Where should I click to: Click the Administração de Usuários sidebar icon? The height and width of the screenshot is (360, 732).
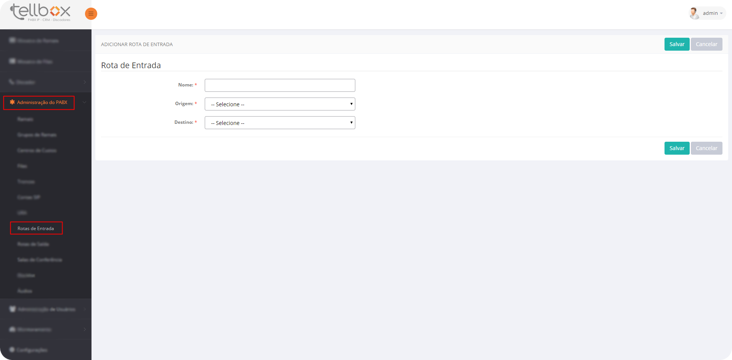click(x=13, y=309)
